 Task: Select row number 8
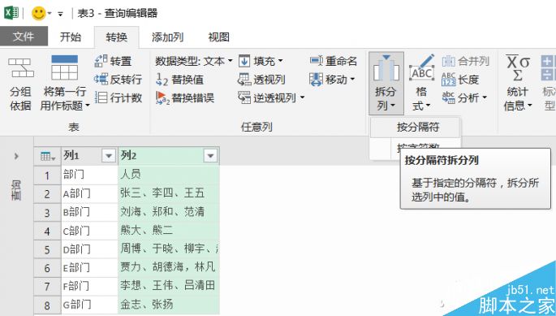(x=47, y=305)
